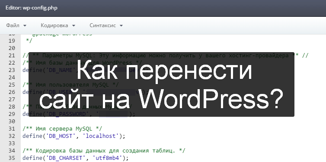Click line number 31 in gutter

click(12, 129)
